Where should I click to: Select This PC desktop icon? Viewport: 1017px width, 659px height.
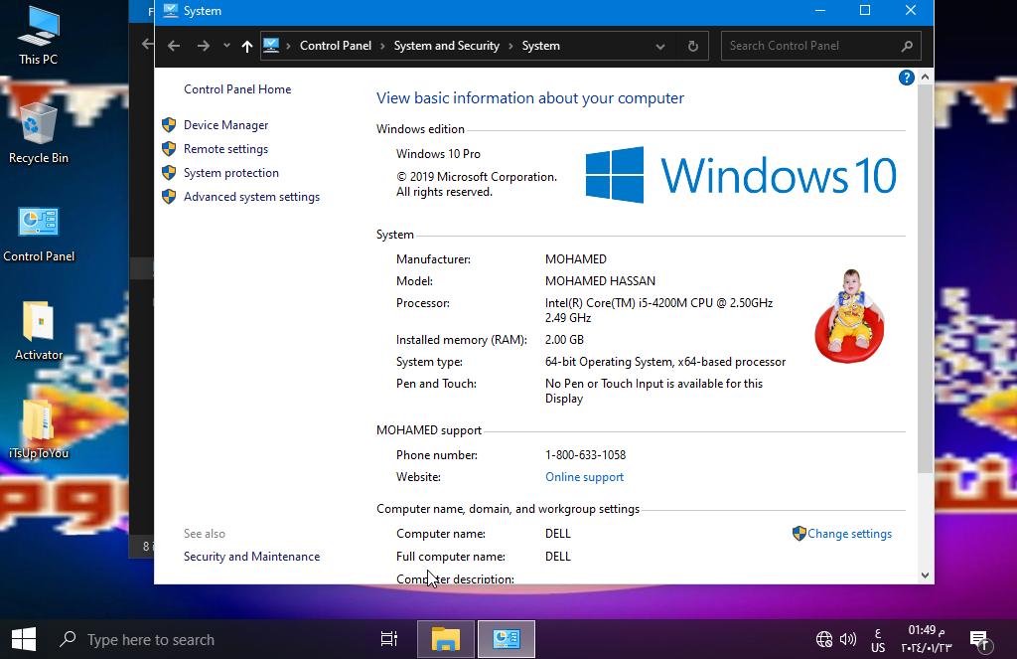pos(39,36)
